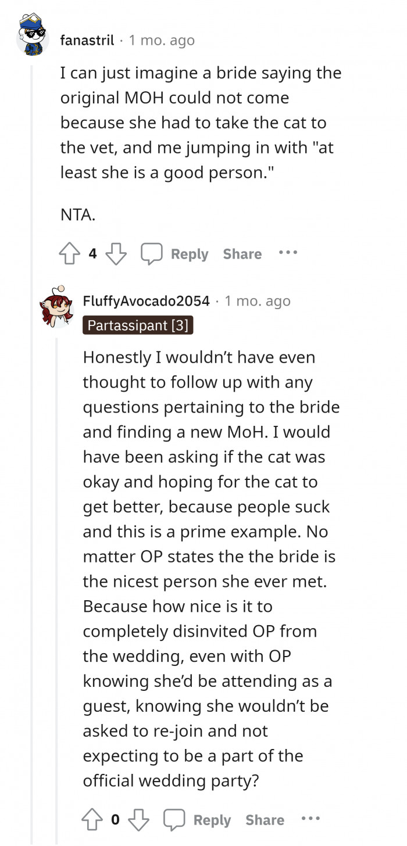Toggle upvote count 4 on fanastril's comment
The width and height of the screenshot is (407, 846).
91,253
